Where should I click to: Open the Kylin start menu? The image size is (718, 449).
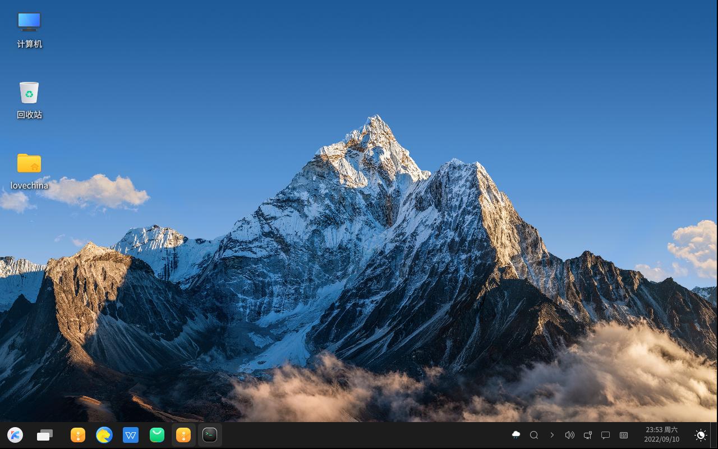click(15, 435)
